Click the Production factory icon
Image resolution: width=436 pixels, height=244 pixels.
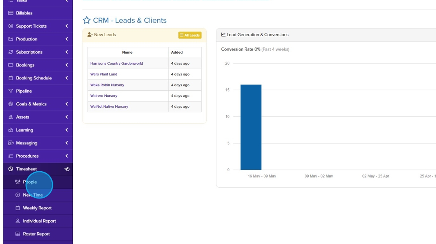(x=11, y=39)
